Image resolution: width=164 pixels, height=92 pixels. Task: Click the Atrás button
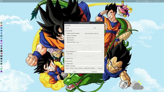pyautogui.click(x=74, y=72)
